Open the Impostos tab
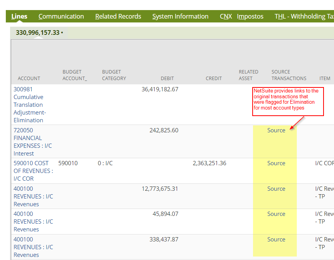The width and height of the screenshot is (334, 260). coord(250,16)
